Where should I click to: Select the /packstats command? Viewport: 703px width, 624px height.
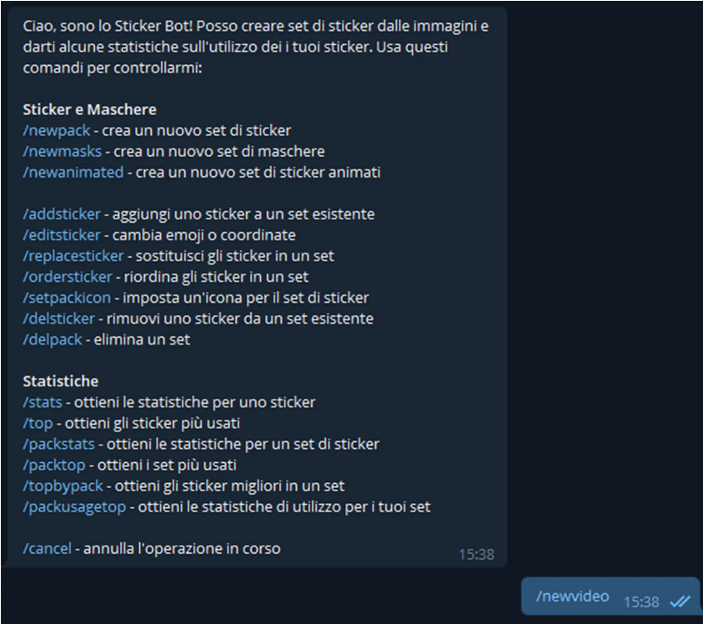tap(58, 444)
